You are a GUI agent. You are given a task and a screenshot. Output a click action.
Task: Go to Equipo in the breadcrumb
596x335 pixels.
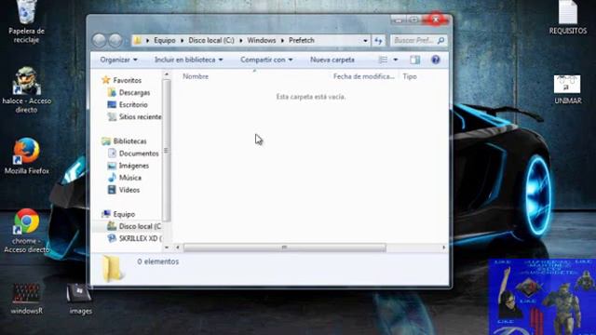point(165,40)
